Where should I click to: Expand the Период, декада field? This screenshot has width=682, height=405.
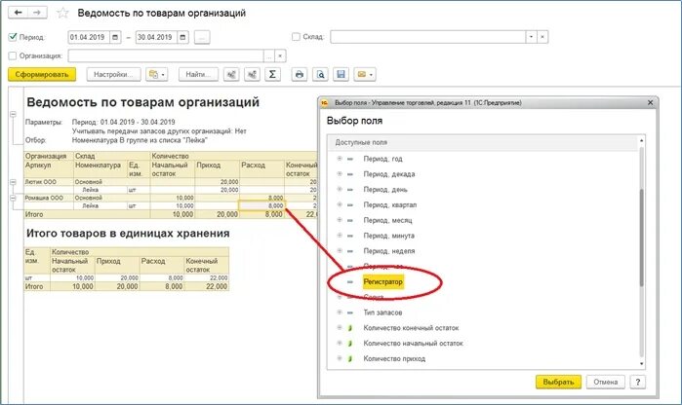pos(340,174)
